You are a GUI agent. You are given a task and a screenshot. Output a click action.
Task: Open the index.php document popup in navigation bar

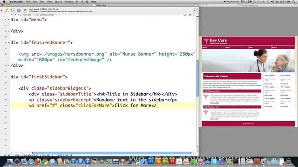point(27,15)
